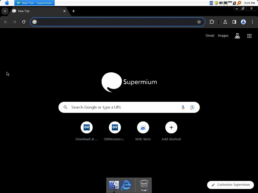Click the network monitor tray icon
The width and height of the screenshot is (258, 193).
(225, 3)
